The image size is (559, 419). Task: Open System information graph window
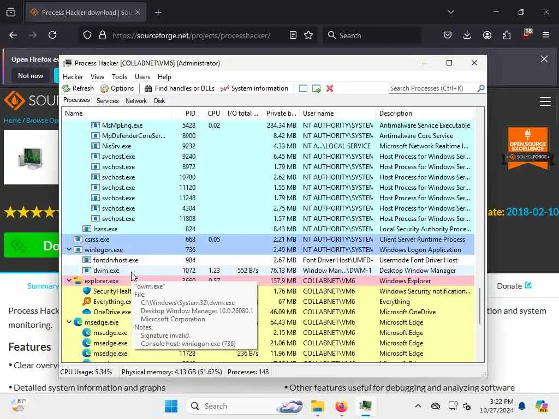tap(254, 88)
